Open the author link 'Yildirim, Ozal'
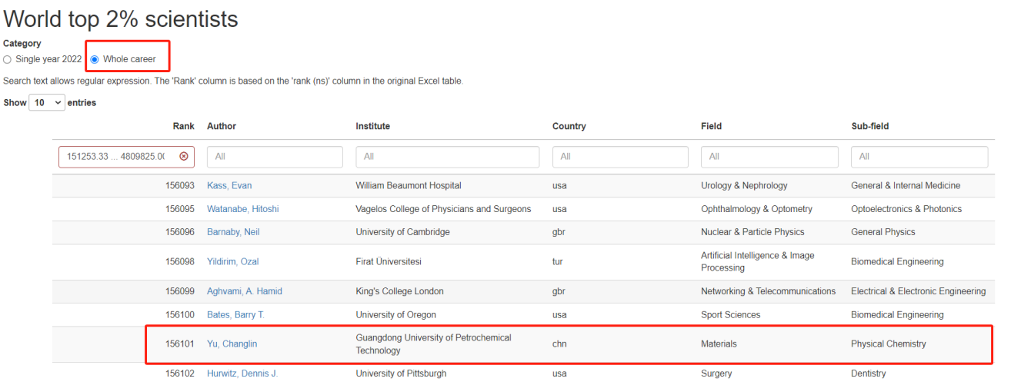This screenshot has height=385, width=1011. coord(232,261)
